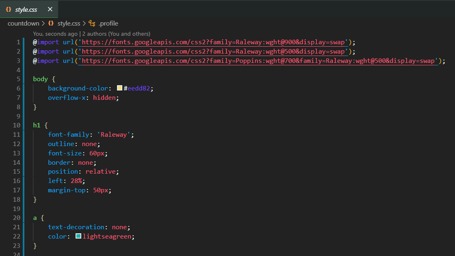Click the 'background-color' property

pyautogui.click(x=78, y=88)
